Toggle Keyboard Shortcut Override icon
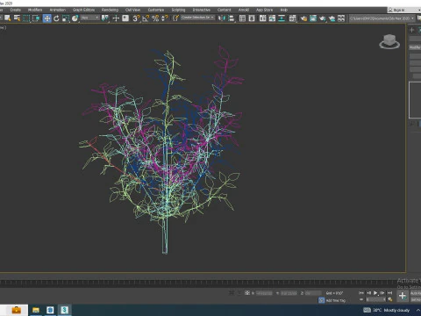The image size is (421, 316). (x=125, y=18)
